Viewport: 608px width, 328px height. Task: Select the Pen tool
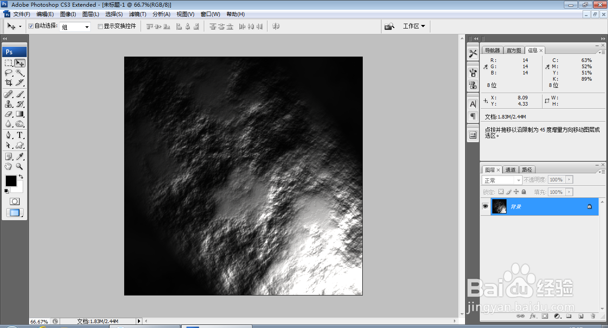pyautogui.click(x=8, y=135)
